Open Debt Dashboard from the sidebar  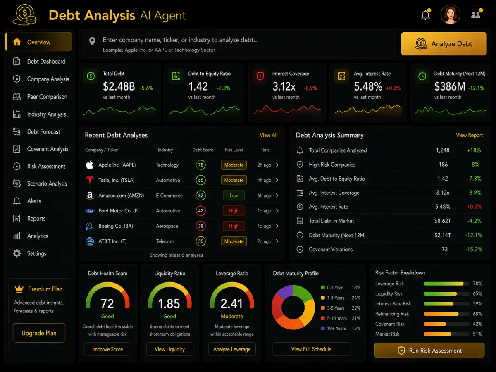click(39, 62)
